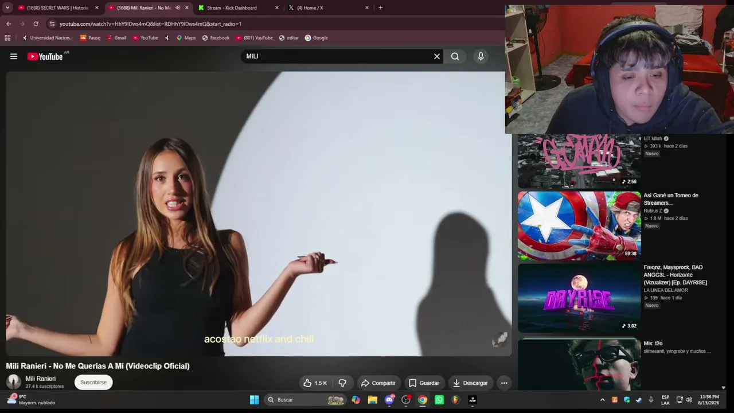Like the video with 1.5 K likes
This screenshot has width=734, height=413.
click(x=315, y=383)
